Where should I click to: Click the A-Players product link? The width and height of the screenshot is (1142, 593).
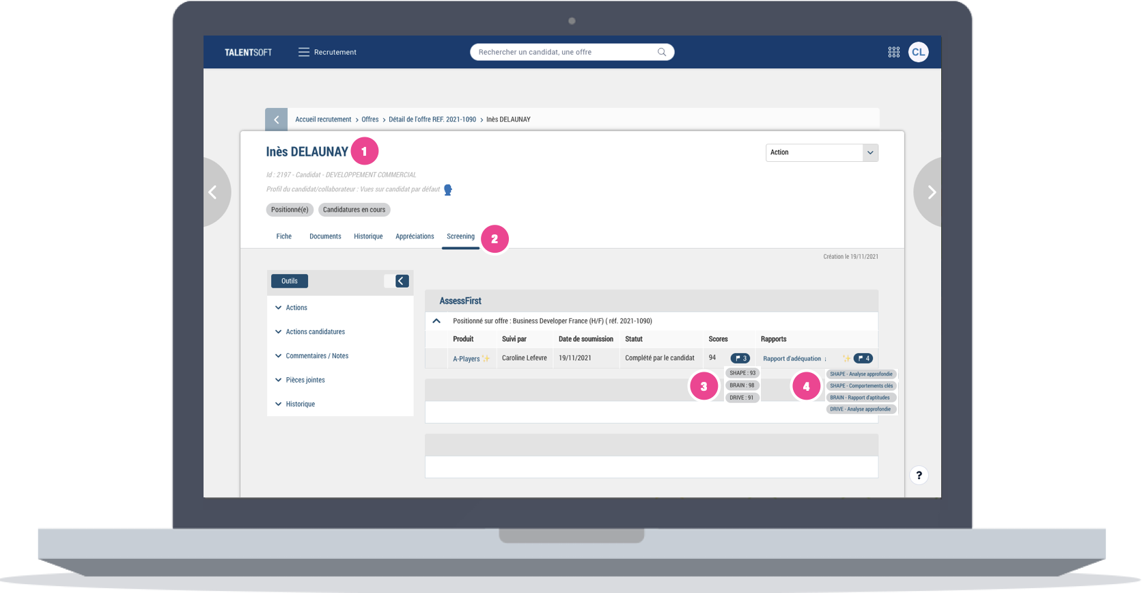[x=466, y=359]
